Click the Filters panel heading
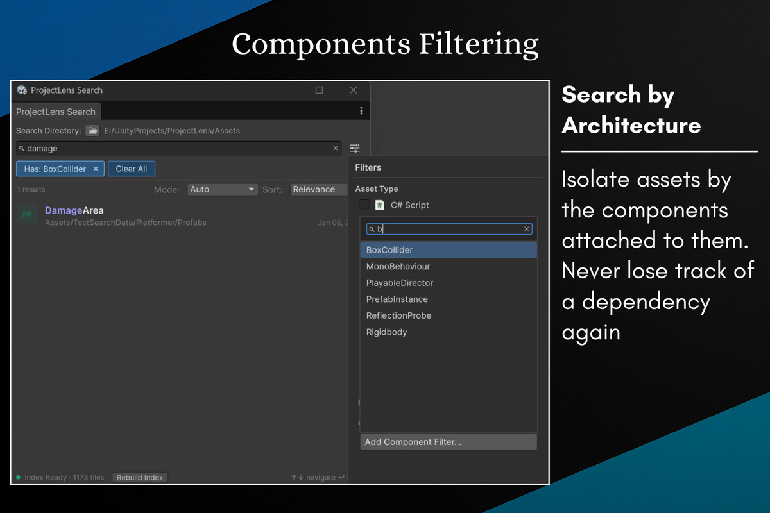770x513 pixels. click(368, 167)
